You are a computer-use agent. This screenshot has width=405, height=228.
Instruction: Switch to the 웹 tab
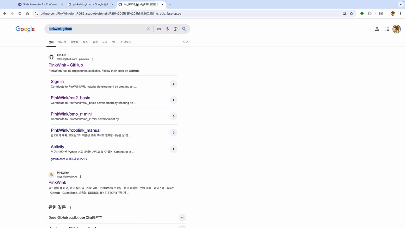click(113, 42)
